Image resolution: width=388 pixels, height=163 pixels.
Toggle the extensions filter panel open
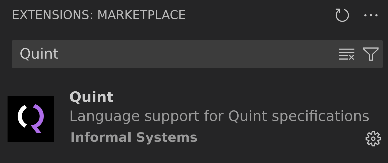[x=371, y=54]
